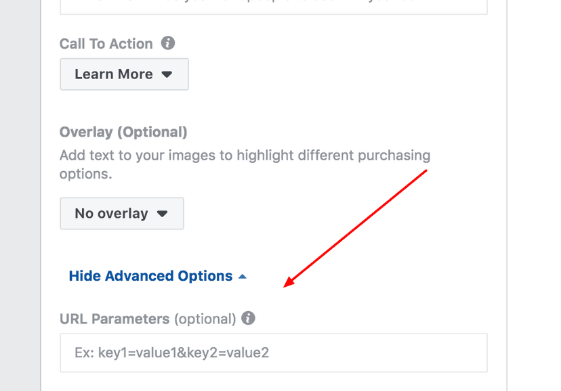Click the Call To Action heading label
The height and width of the screenshot is (391, 561).
106,43
